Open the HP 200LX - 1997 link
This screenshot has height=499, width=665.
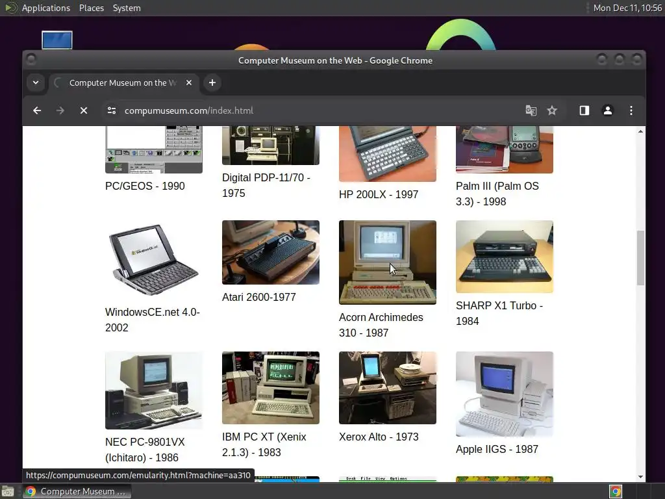(x=379, y=195)
